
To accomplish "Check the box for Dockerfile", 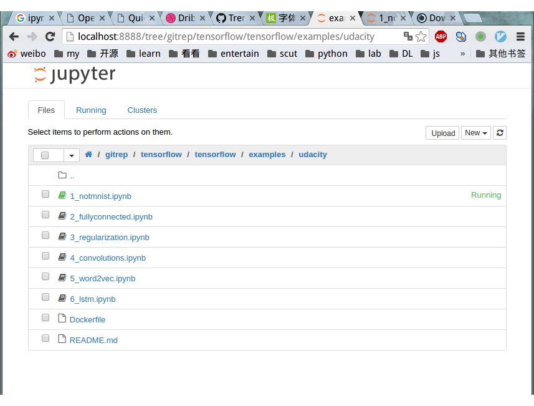I will [x=45, y=317].
